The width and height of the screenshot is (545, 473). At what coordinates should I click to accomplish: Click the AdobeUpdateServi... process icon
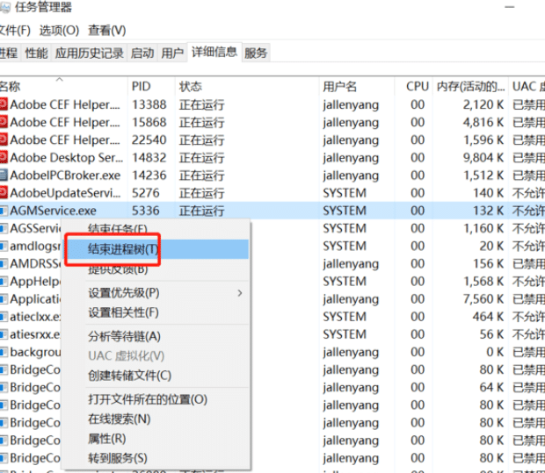pos(4,193)
